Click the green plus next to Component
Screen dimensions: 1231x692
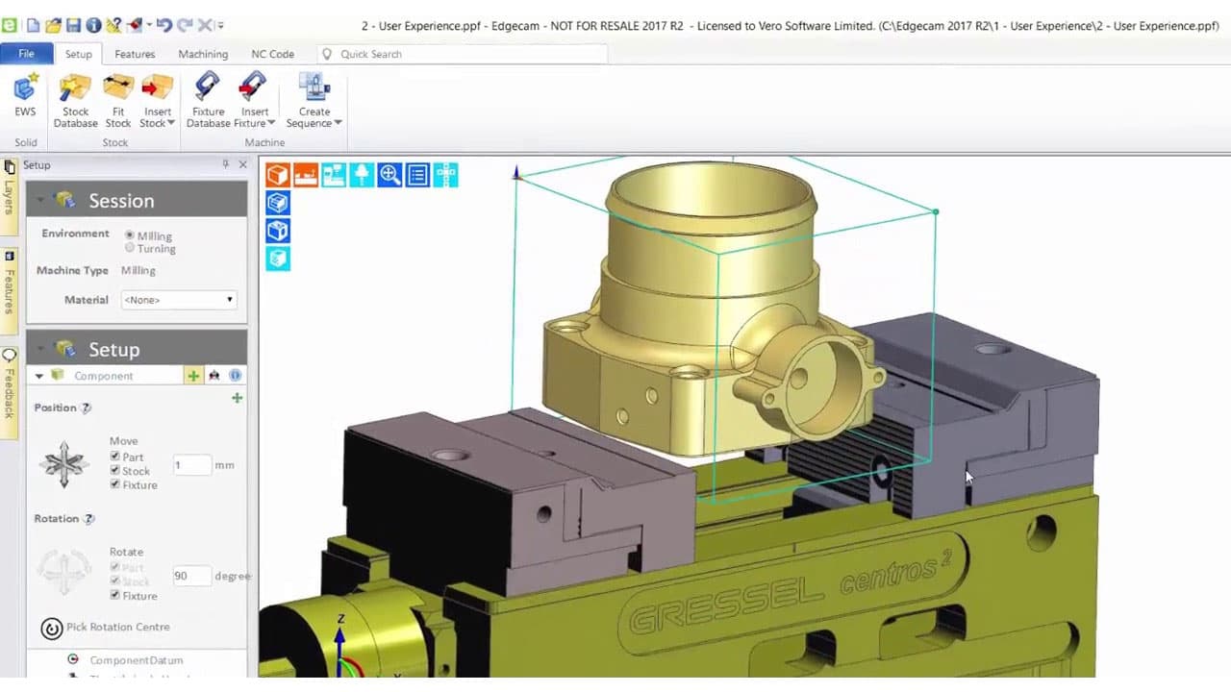[193, 376]
